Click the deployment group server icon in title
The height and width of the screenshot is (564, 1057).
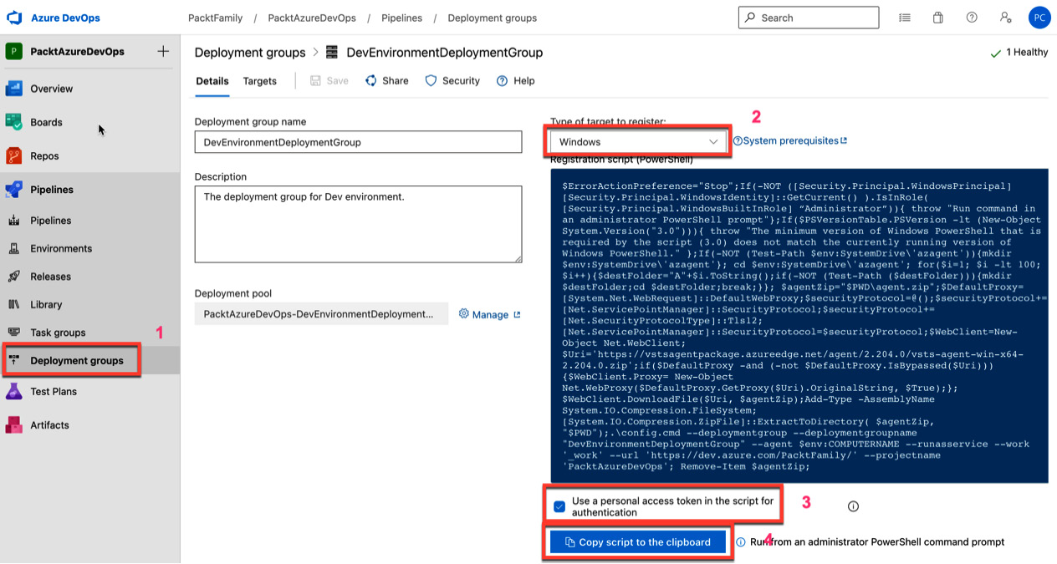332,53
